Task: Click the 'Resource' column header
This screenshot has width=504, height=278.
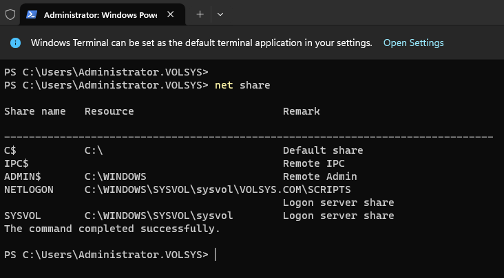Action: pos(109,111)
